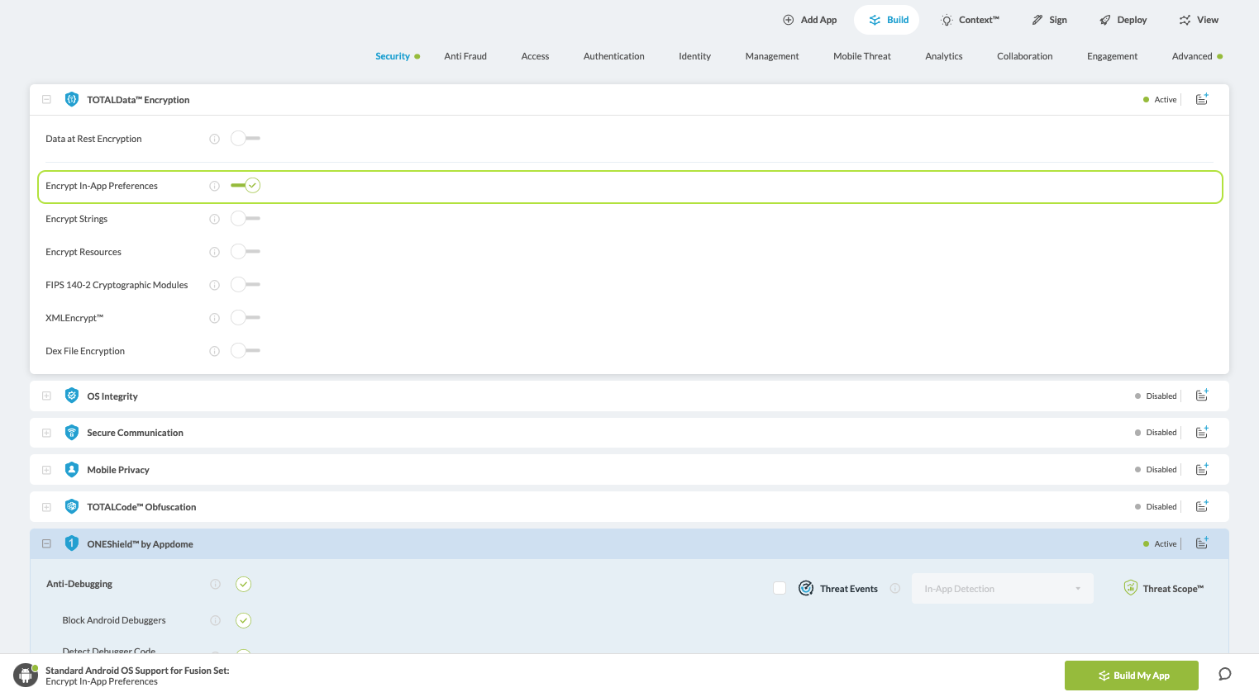The width and height of the screenshot is (1259, 697).
Task: Click the info icon beside Encrypt Strings
Action: 214,219
